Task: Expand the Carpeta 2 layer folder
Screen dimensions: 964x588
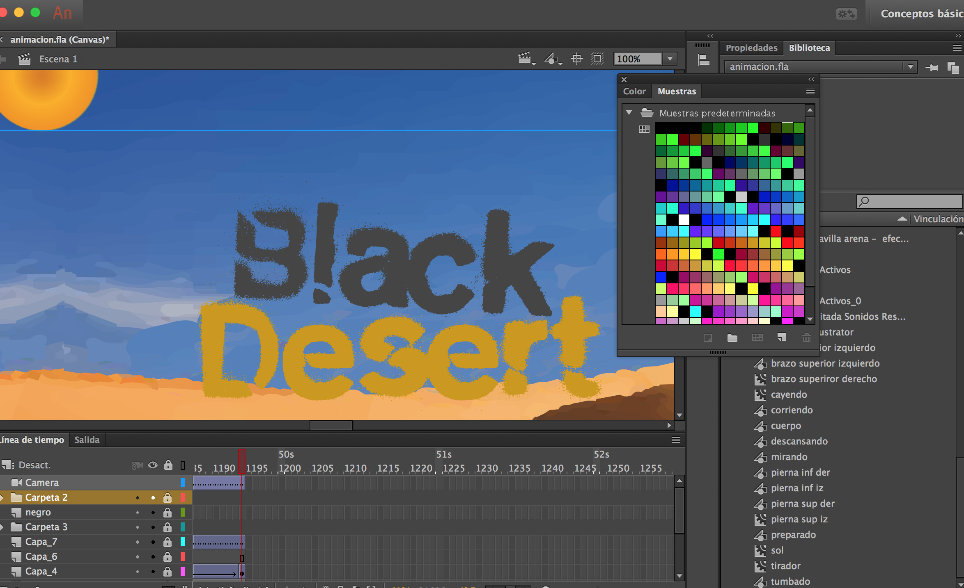Action: 2,497
